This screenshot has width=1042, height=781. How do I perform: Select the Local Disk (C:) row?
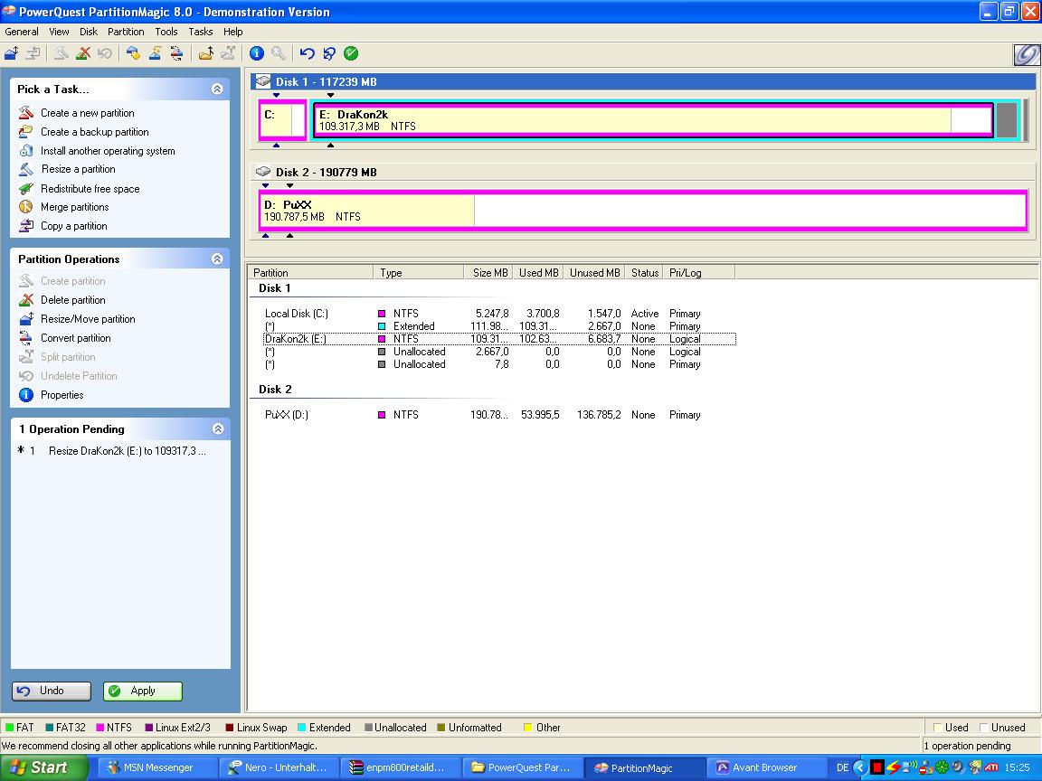[297, 314]
